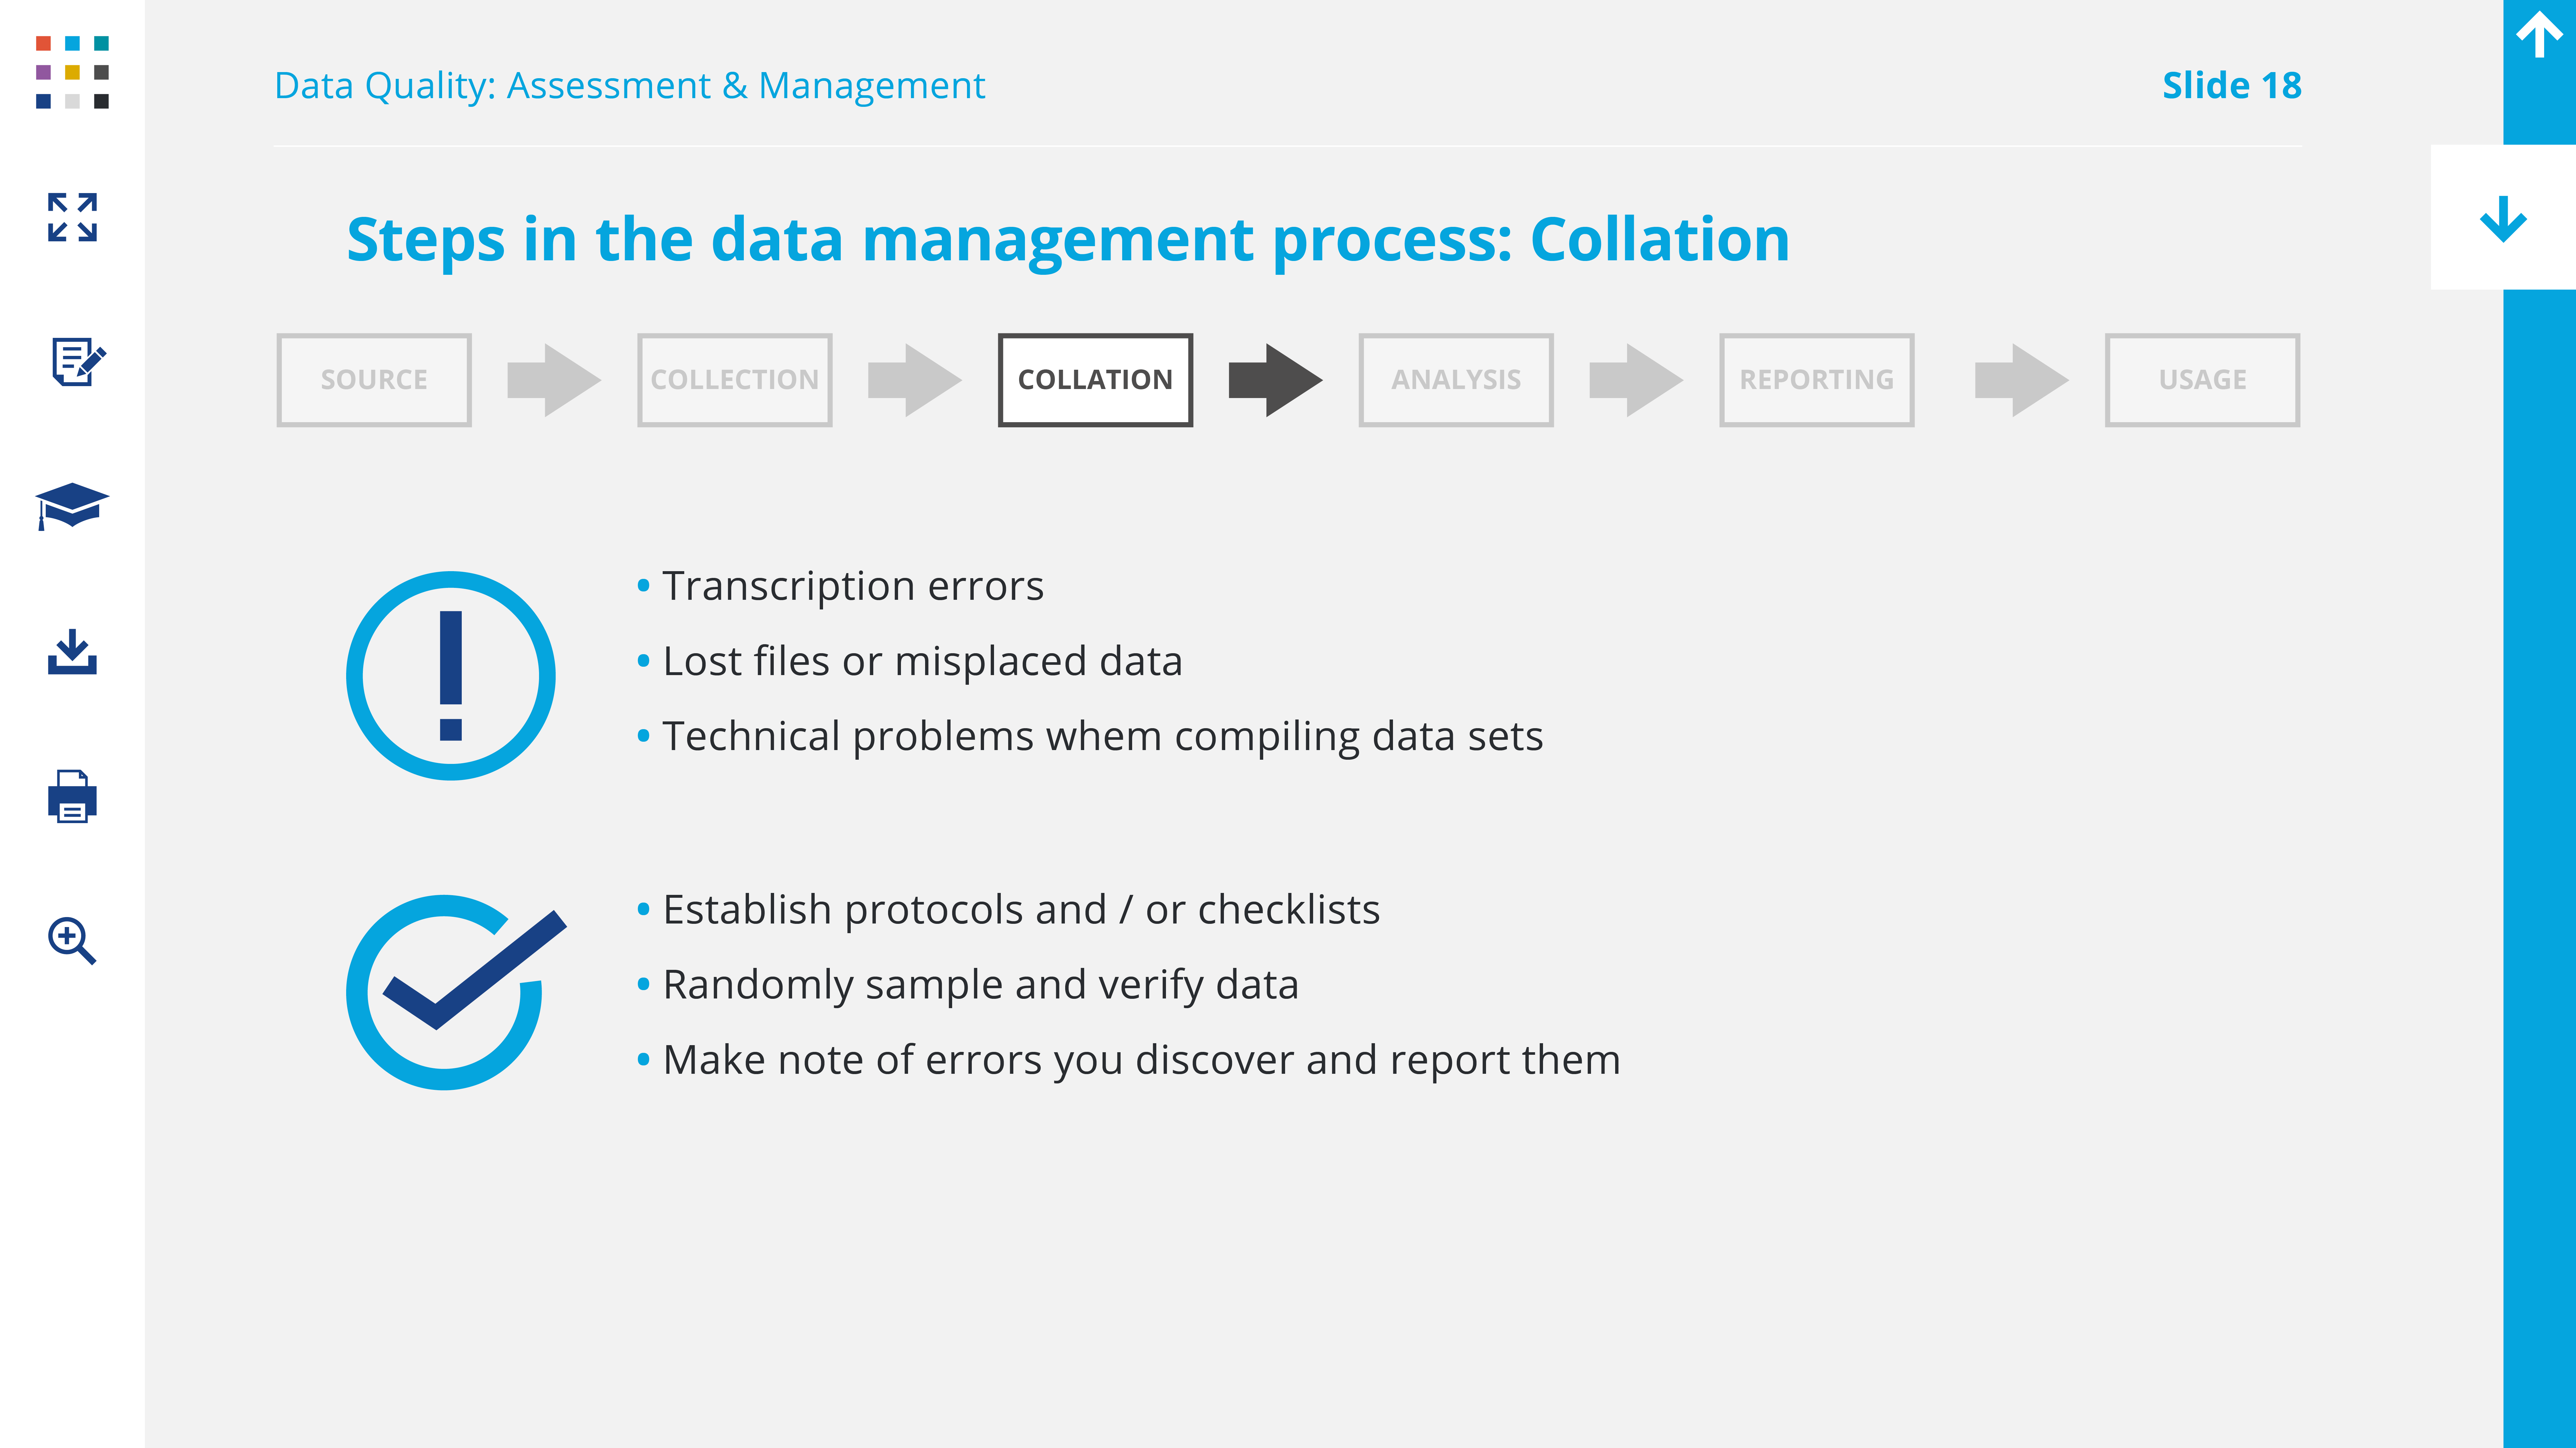Go to next slide with down arrow

pos(2503,218)
